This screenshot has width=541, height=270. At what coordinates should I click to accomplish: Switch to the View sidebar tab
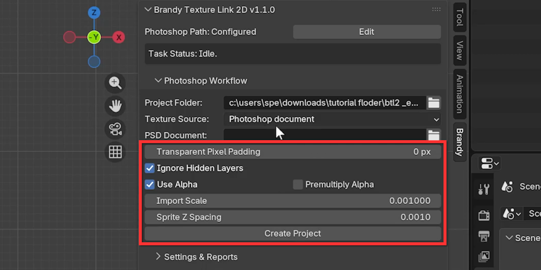[x=459, y=50]
